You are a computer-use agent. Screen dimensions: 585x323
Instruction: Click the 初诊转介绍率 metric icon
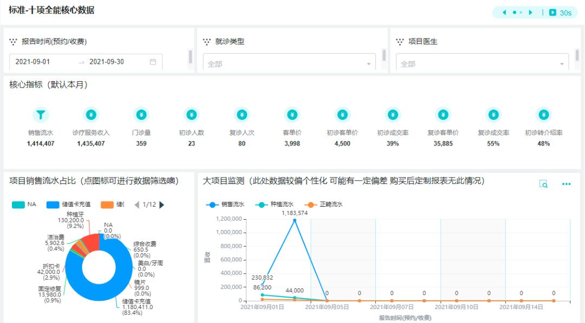(x=544, y=115)
